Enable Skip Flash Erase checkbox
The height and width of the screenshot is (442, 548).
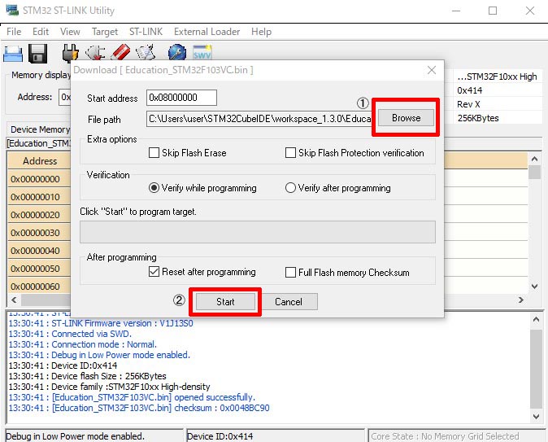(154, 152)
